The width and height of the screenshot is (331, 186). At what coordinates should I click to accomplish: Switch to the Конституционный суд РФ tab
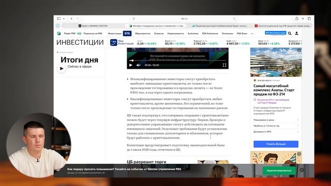pos(282,26)
